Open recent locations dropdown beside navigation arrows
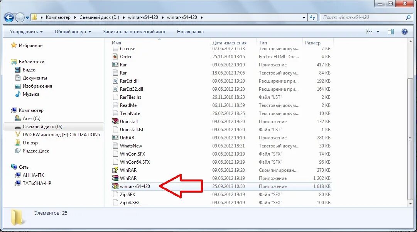This screenshot has height=232, width=417. pos(27,18)
